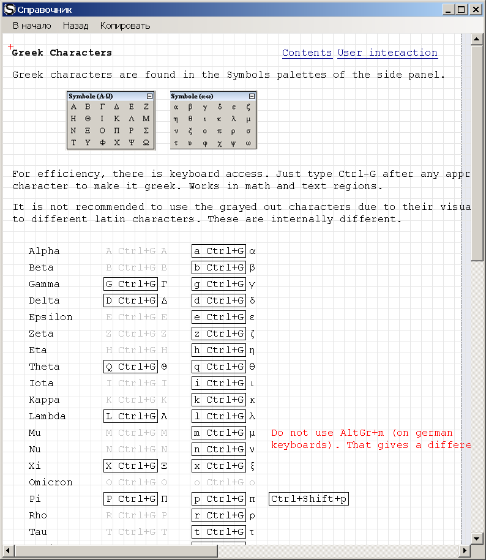Open the Contents link

coord(307,53)
